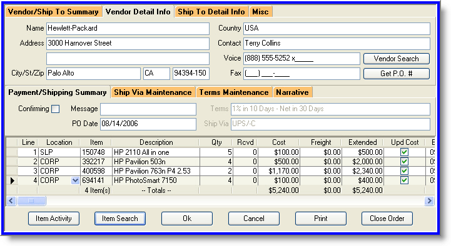Uncheck Upd Cost for HP PhotoSmart 7150
The image size is (451, 246).
pyautogui.click(x=405, y=180)
